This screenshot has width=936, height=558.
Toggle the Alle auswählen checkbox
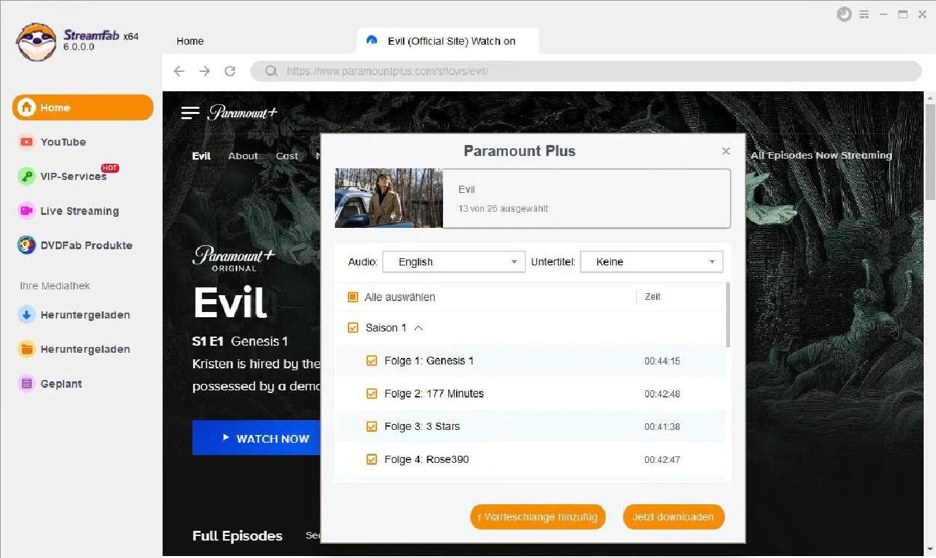coord(353,297)
